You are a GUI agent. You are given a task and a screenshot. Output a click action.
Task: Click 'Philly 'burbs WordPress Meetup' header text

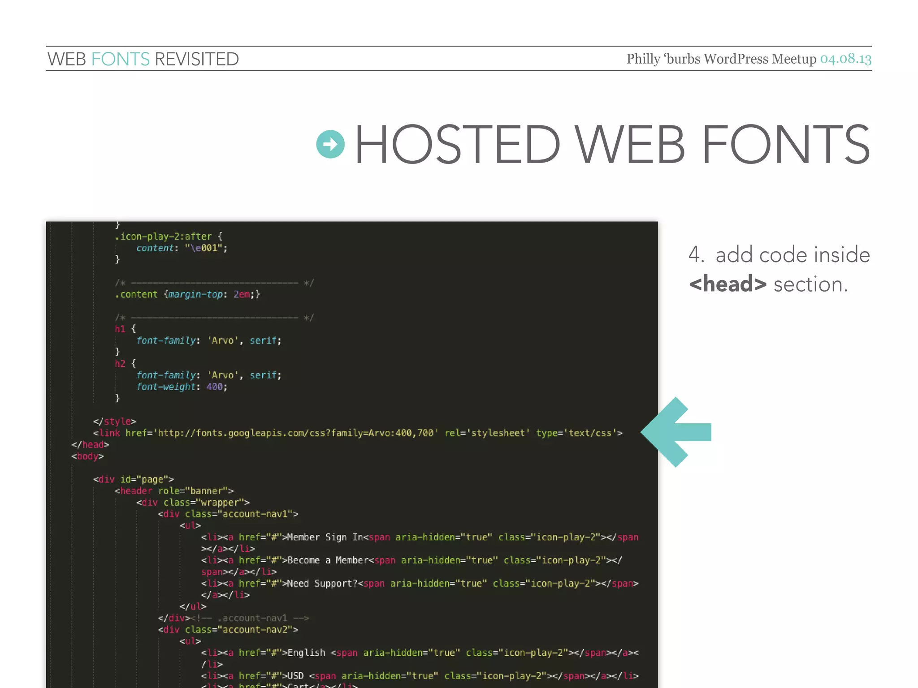(x=721, y=59)
